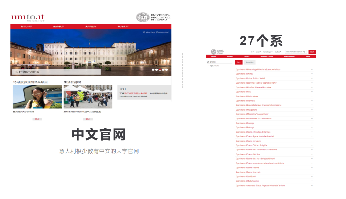This screenshot has height=199, width=346.
Task: Open the Strutture dropdown
Action: [277, 51]
